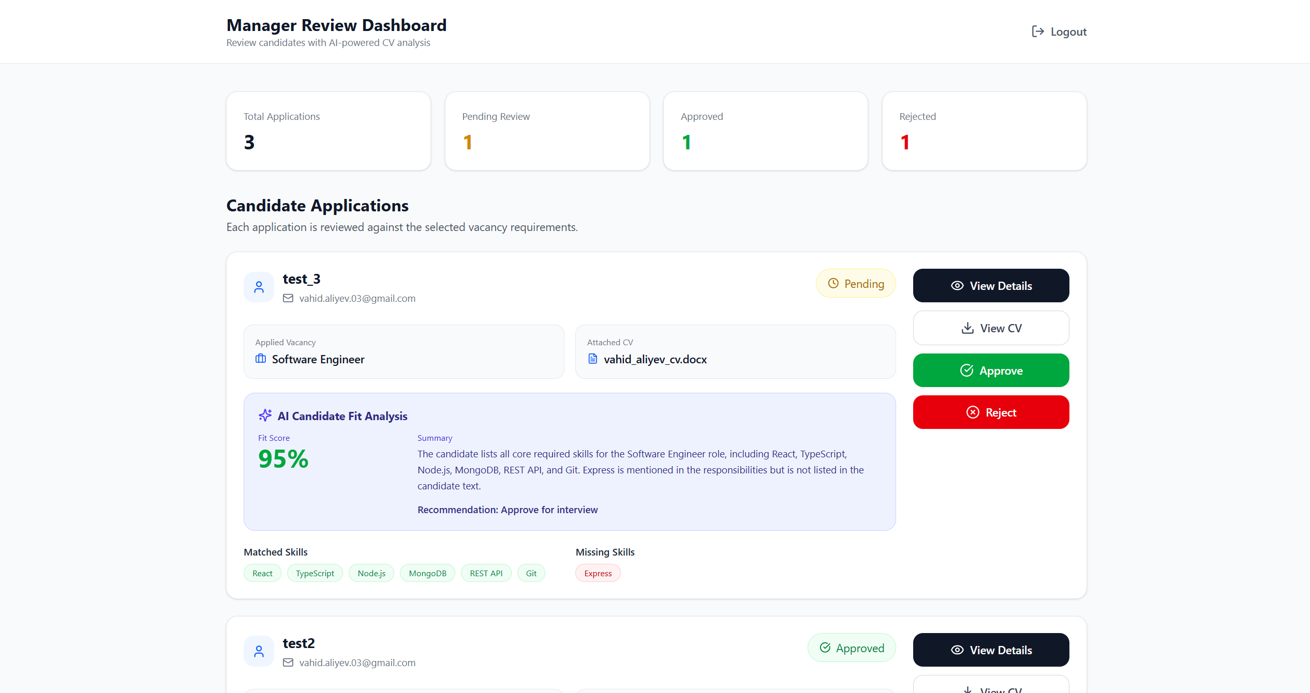This screenshot has height=693, width=1310.
Task: Click the Logout button
Action: 1059,32
